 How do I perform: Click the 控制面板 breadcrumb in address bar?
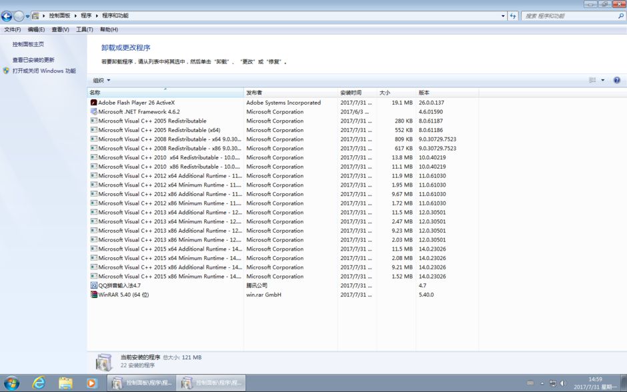click(59, 15)
